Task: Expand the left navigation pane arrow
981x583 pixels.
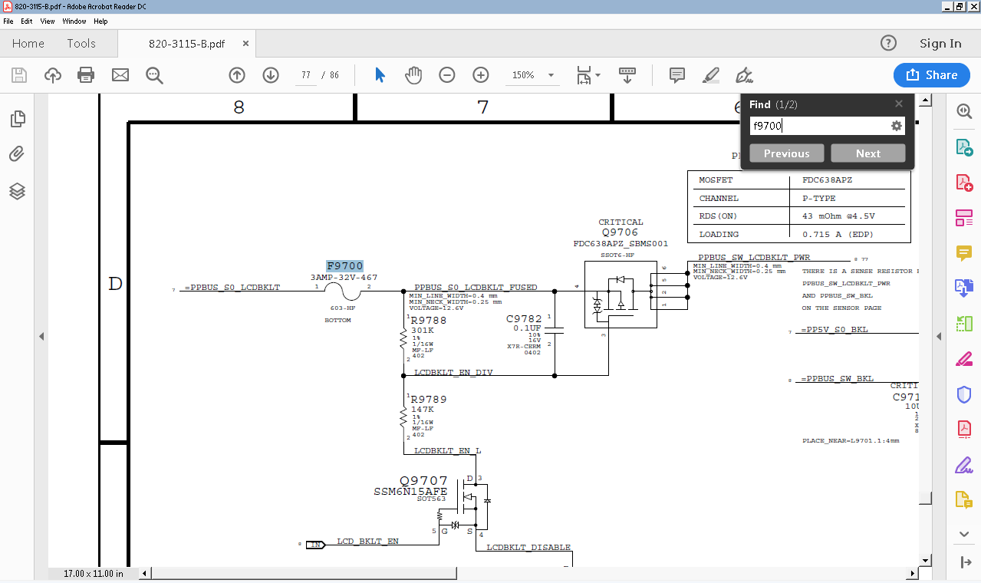Action: click(41, 336)
